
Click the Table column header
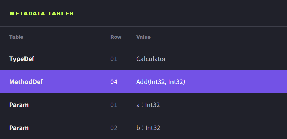pyautogui.click(x=16, y=37)
